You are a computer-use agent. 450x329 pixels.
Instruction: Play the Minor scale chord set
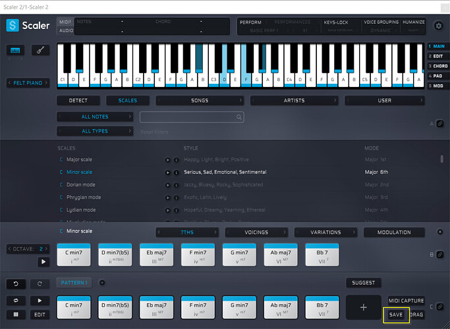(43, 262)
